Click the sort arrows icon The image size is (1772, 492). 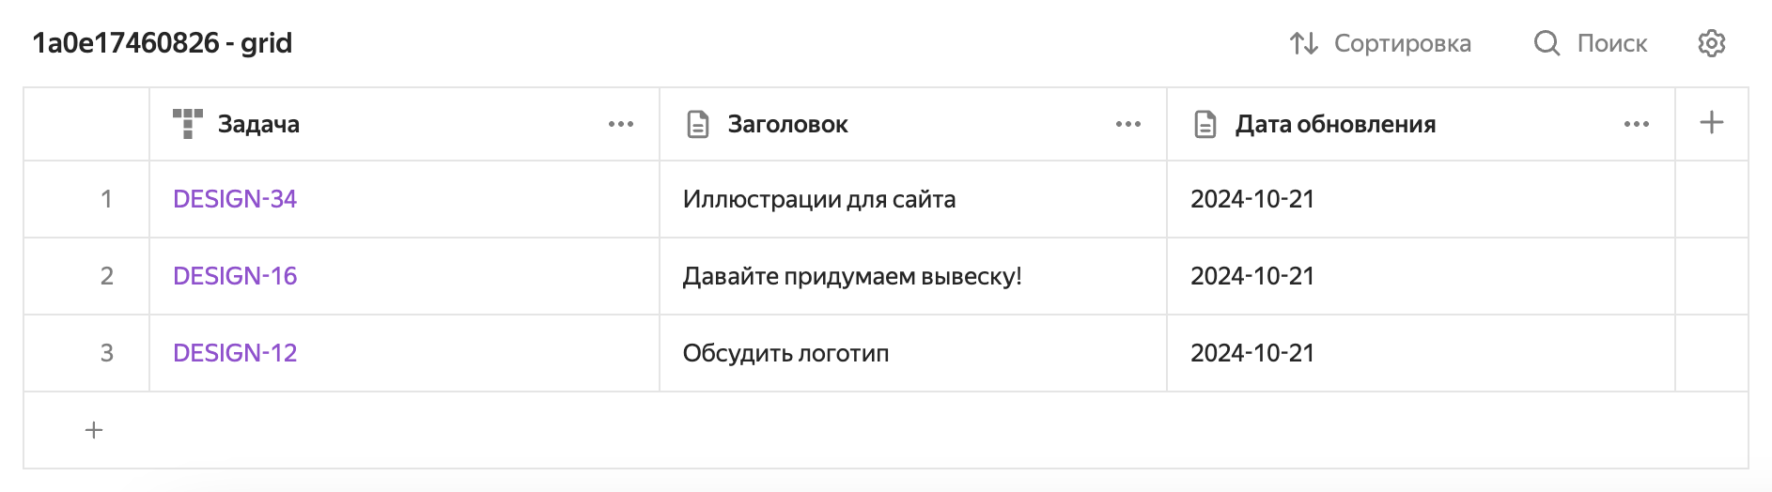[x=1303, y=43]
